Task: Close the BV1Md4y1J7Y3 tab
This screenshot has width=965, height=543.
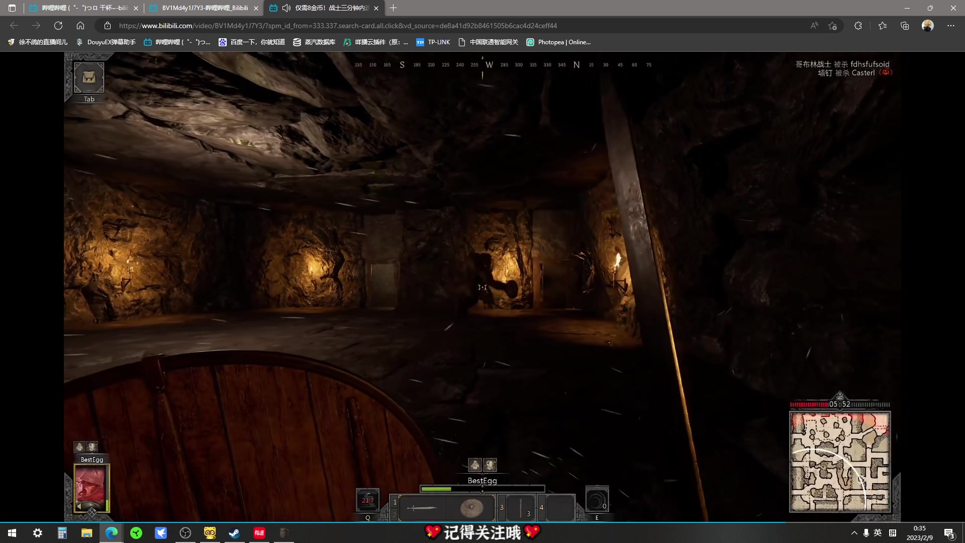Action: point(256,8)
